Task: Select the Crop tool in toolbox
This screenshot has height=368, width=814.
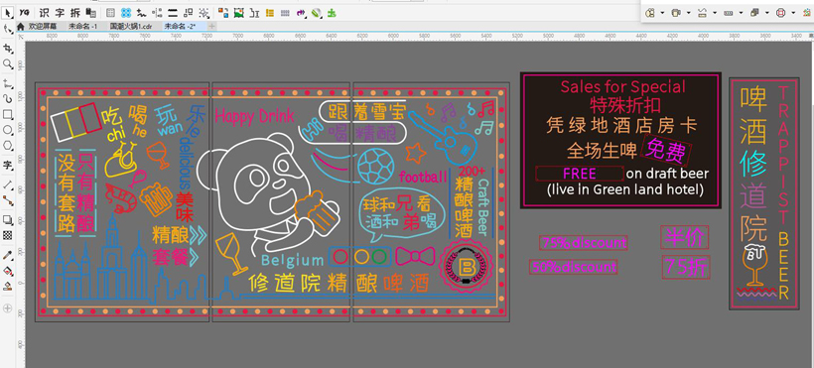Action: point(7,49)
